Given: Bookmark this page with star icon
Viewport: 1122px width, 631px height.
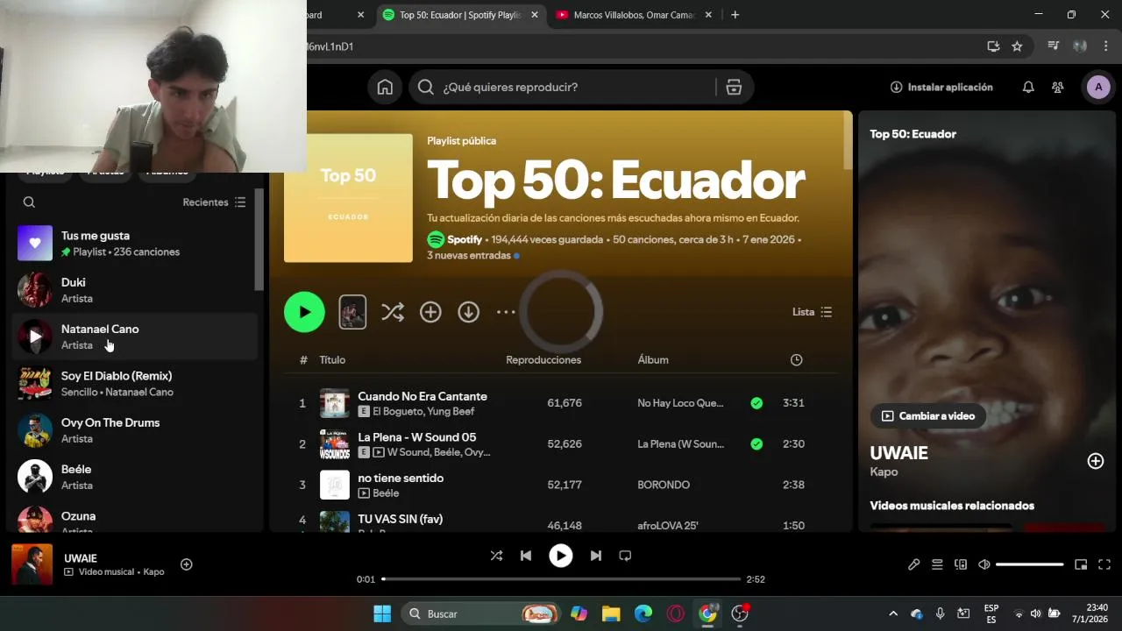Looking at the screenshot, I should 1017,46.
